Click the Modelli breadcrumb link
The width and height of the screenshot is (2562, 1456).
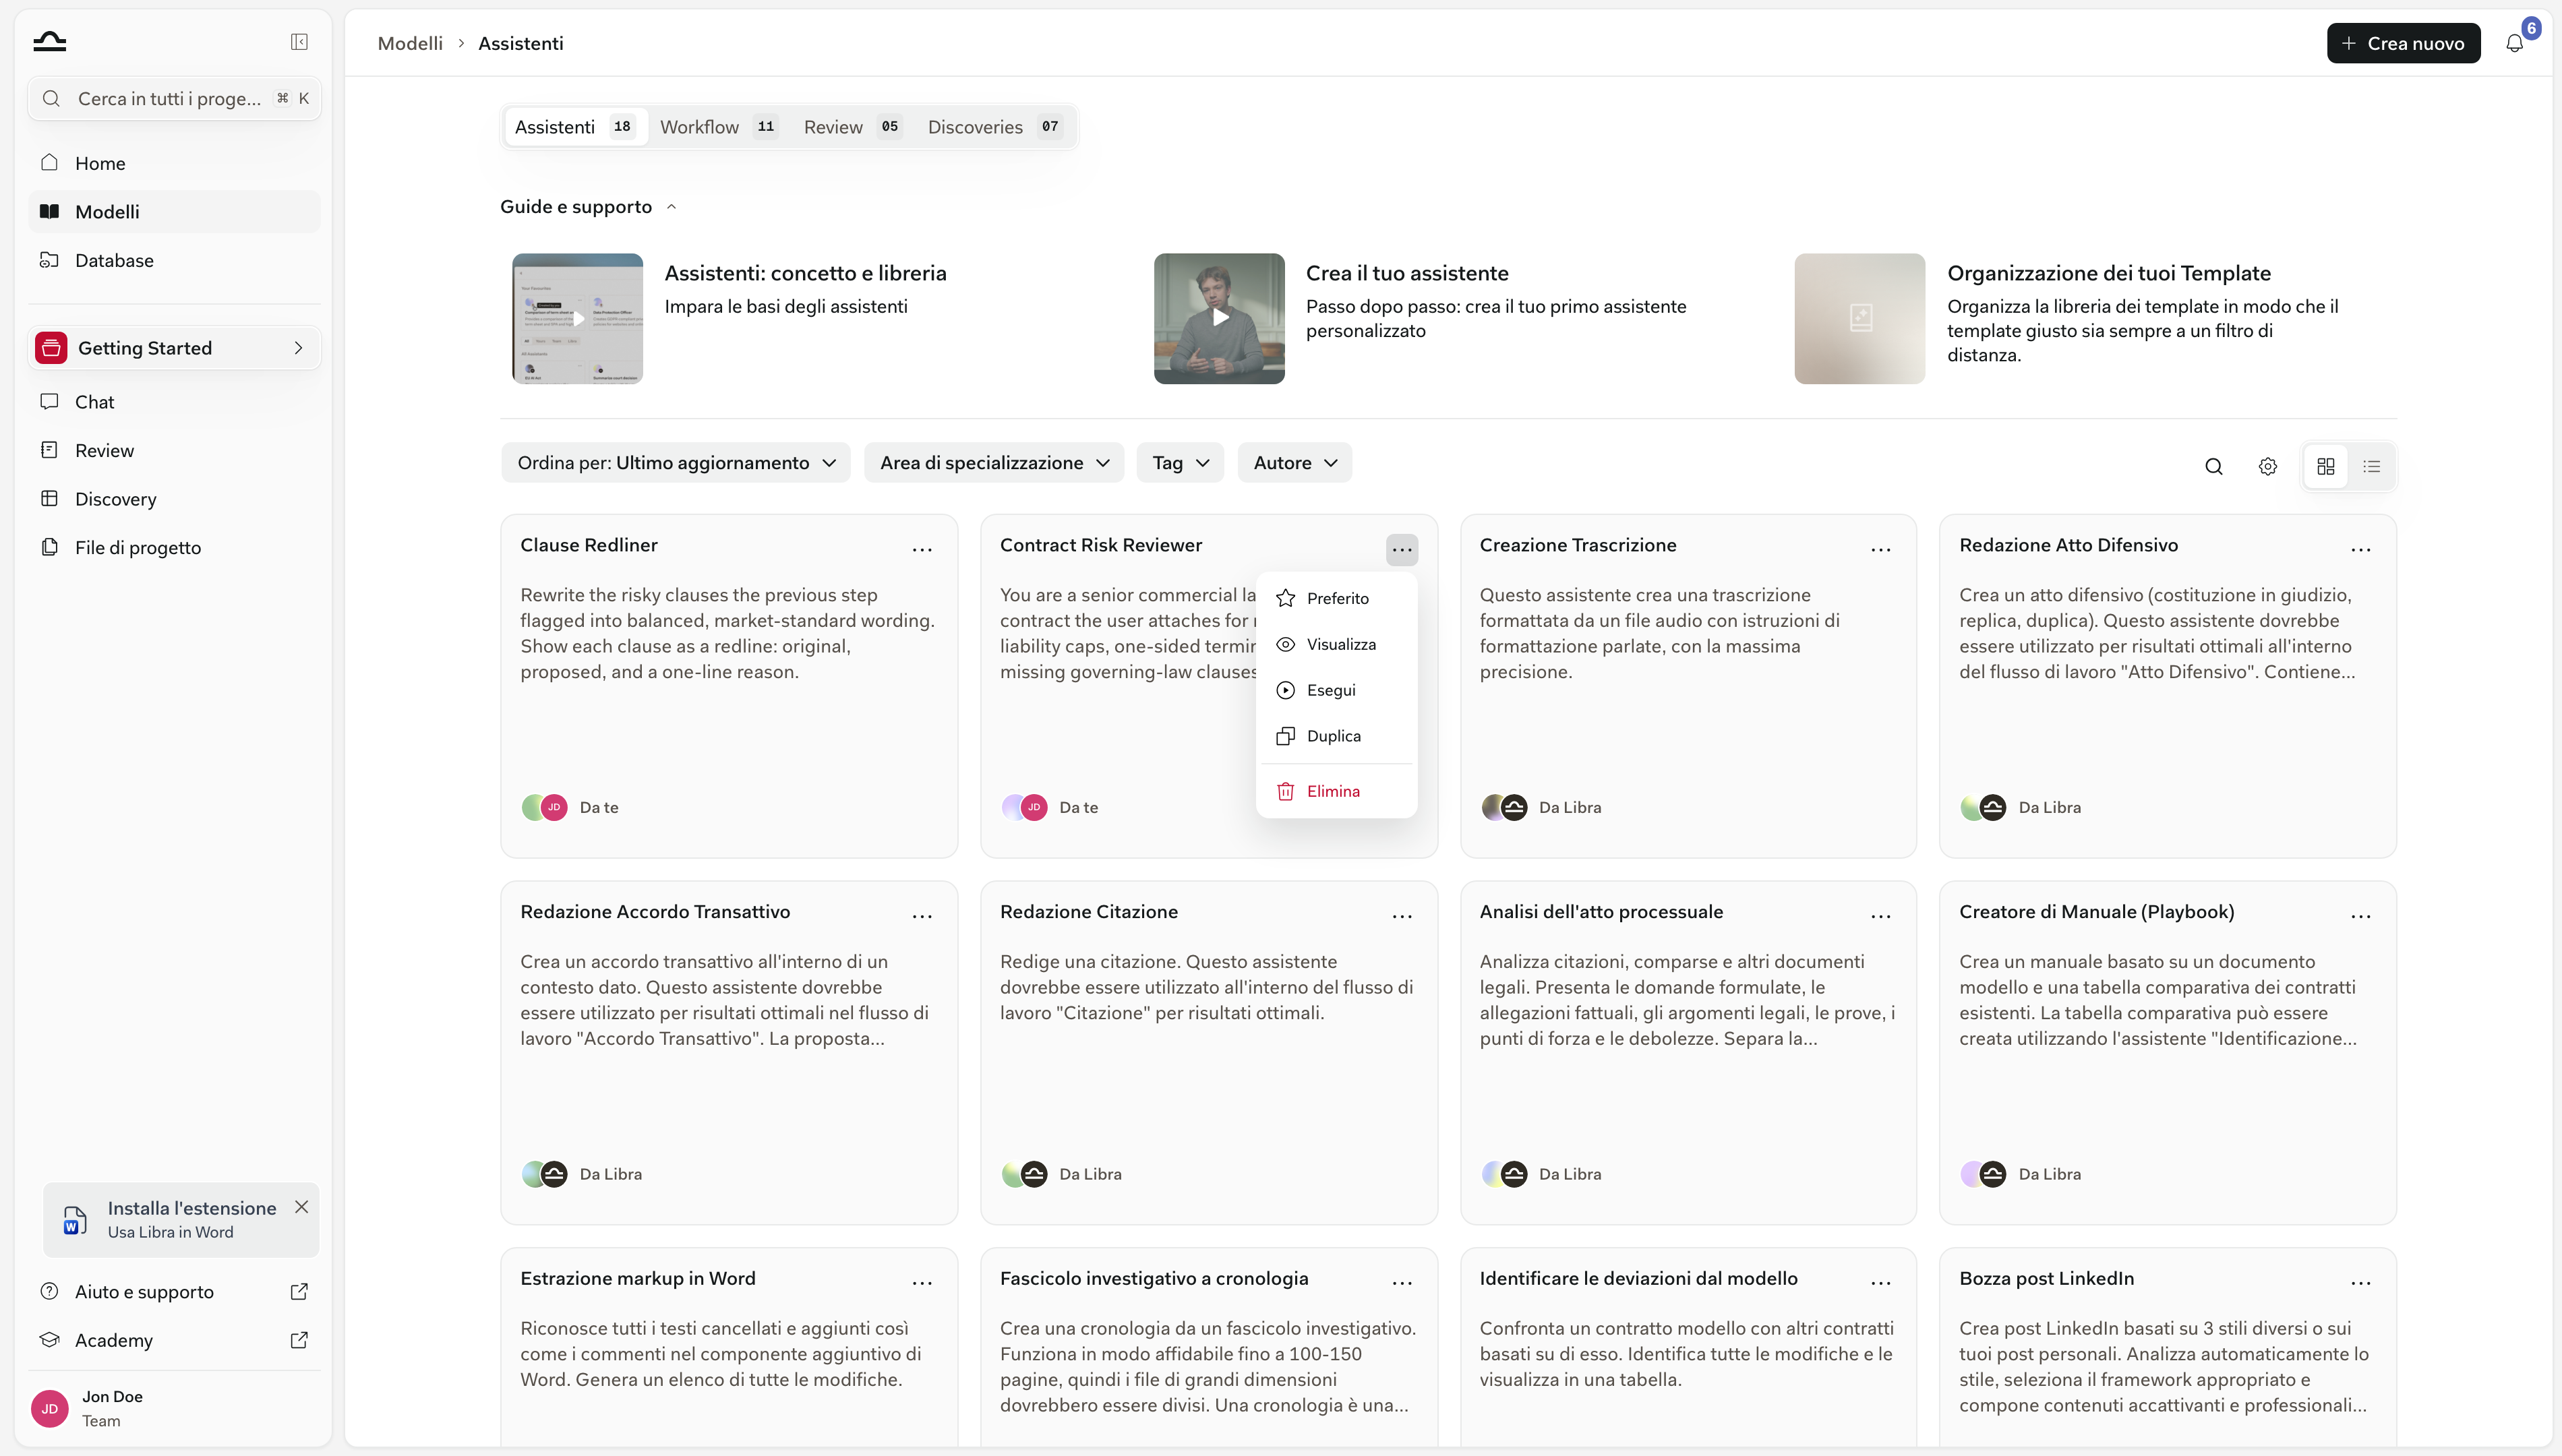point(410,43)
